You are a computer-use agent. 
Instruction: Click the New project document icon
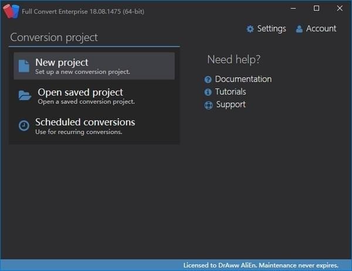24,66
